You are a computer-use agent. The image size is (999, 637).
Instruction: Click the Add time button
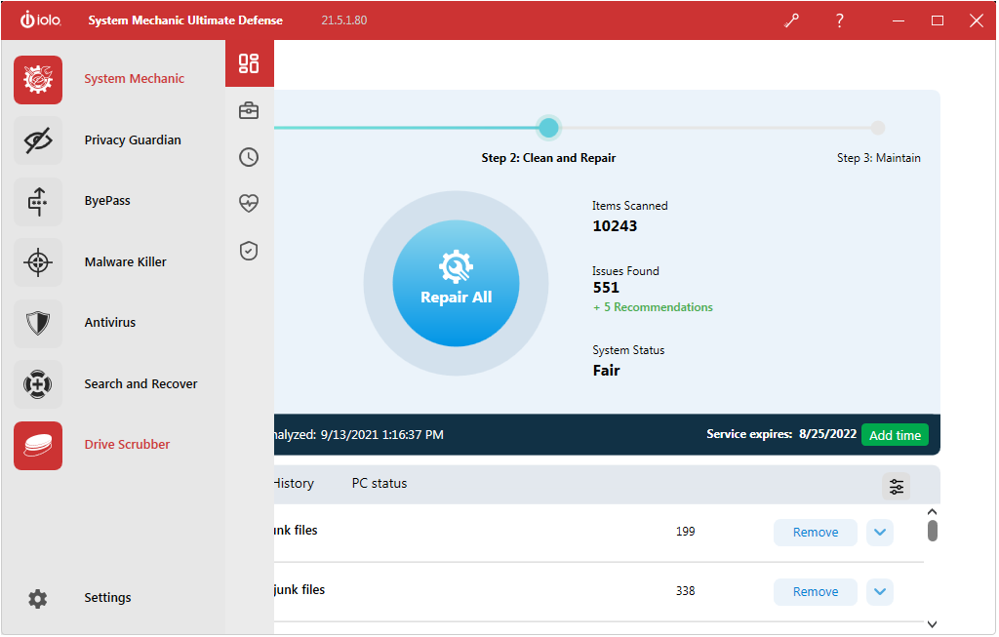point(895,435)
